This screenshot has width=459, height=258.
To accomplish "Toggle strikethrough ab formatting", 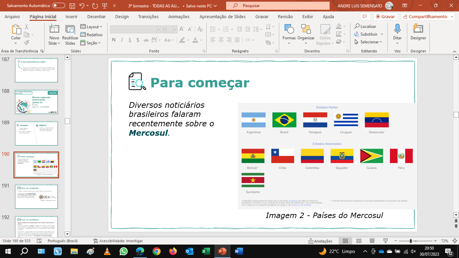I will 146,40.
